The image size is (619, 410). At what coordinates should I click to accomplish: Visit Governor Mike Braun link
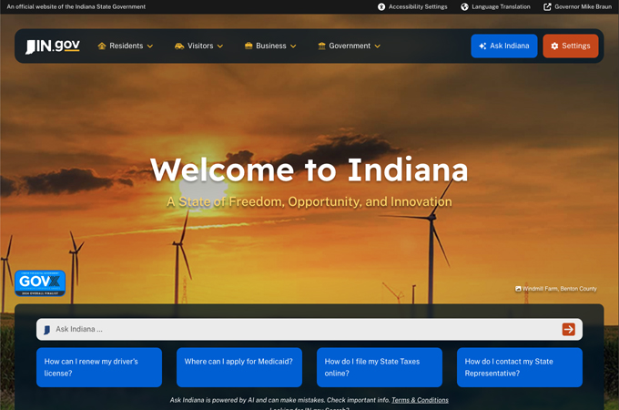tap(577, 6)
